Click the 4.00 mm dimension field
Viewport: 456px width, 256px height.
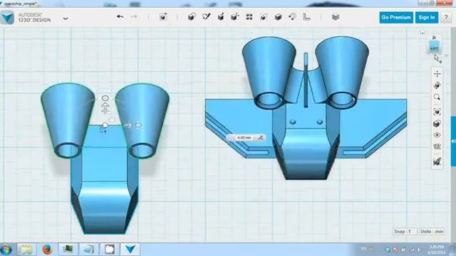point(244,137)
